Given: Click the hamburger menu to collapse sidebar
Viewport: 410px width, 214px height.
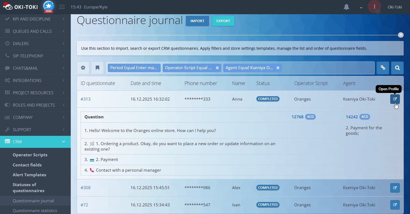Looking at the screenshot, I should click(62, 7).
